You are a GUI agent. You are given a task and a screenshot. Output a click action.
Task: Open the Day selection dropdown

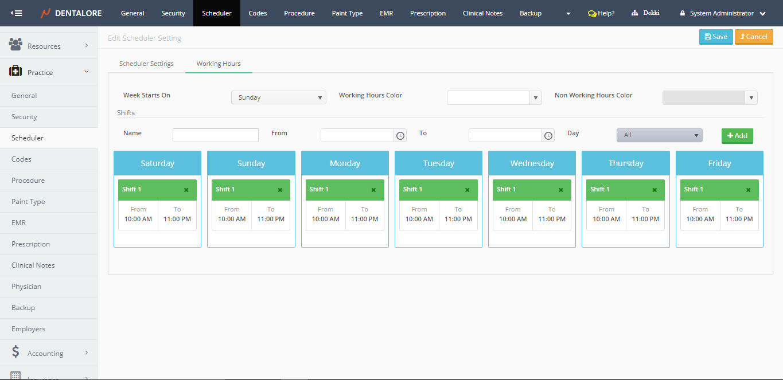[659, 135]
